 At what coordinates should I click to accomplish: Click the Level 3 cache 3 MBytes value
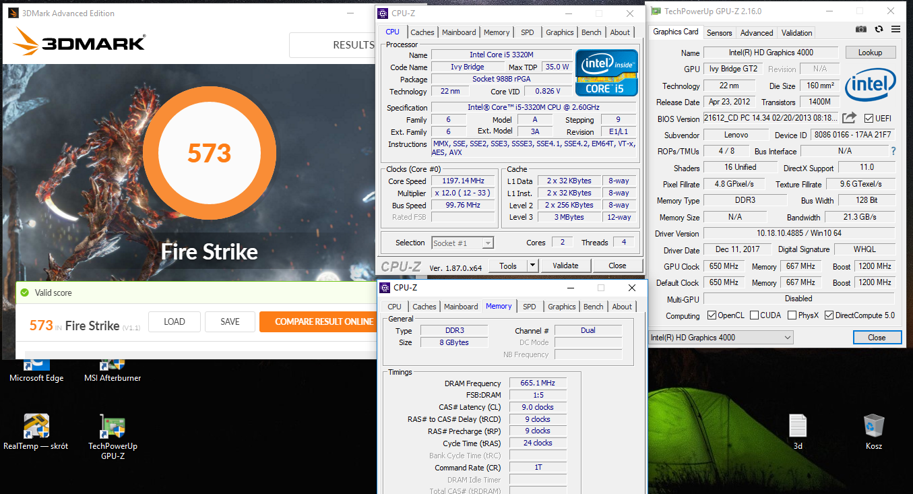(569, 217)
